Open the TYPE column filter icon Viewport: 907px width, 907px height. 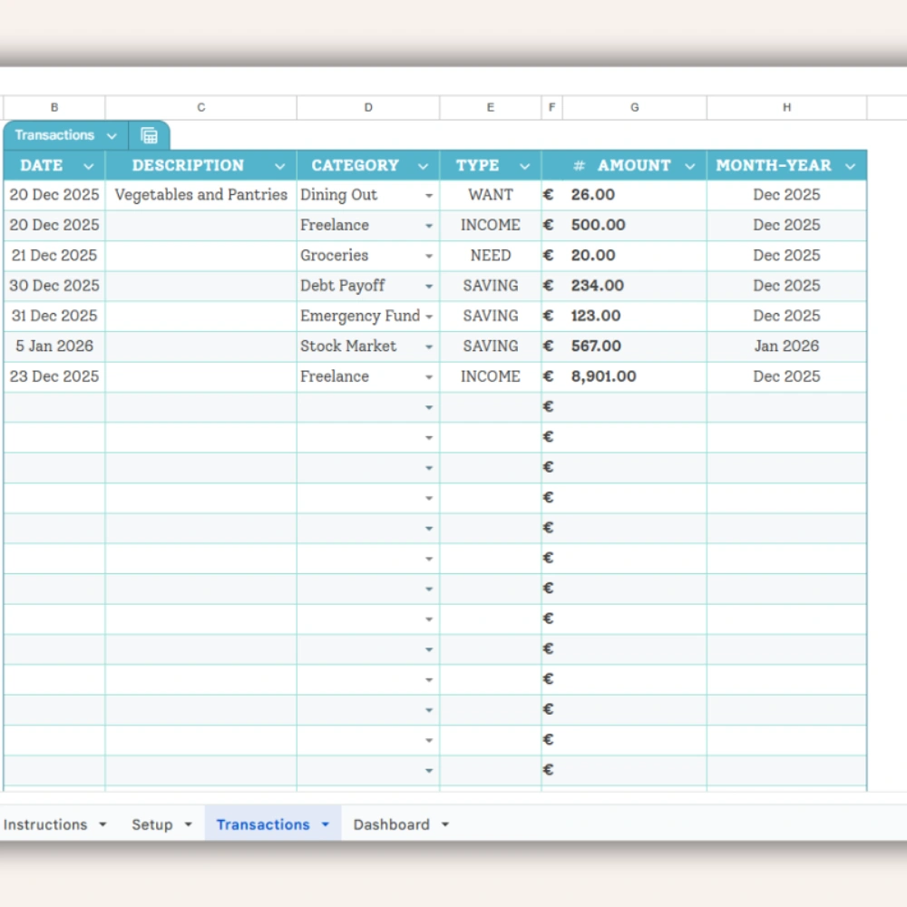click(x=524, y=165)
